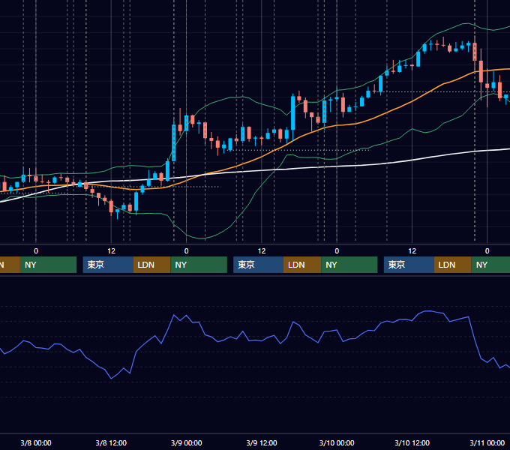Click hour label 12 above the 3/9 東京 block
510x450 pixels.
coord(262,251)
